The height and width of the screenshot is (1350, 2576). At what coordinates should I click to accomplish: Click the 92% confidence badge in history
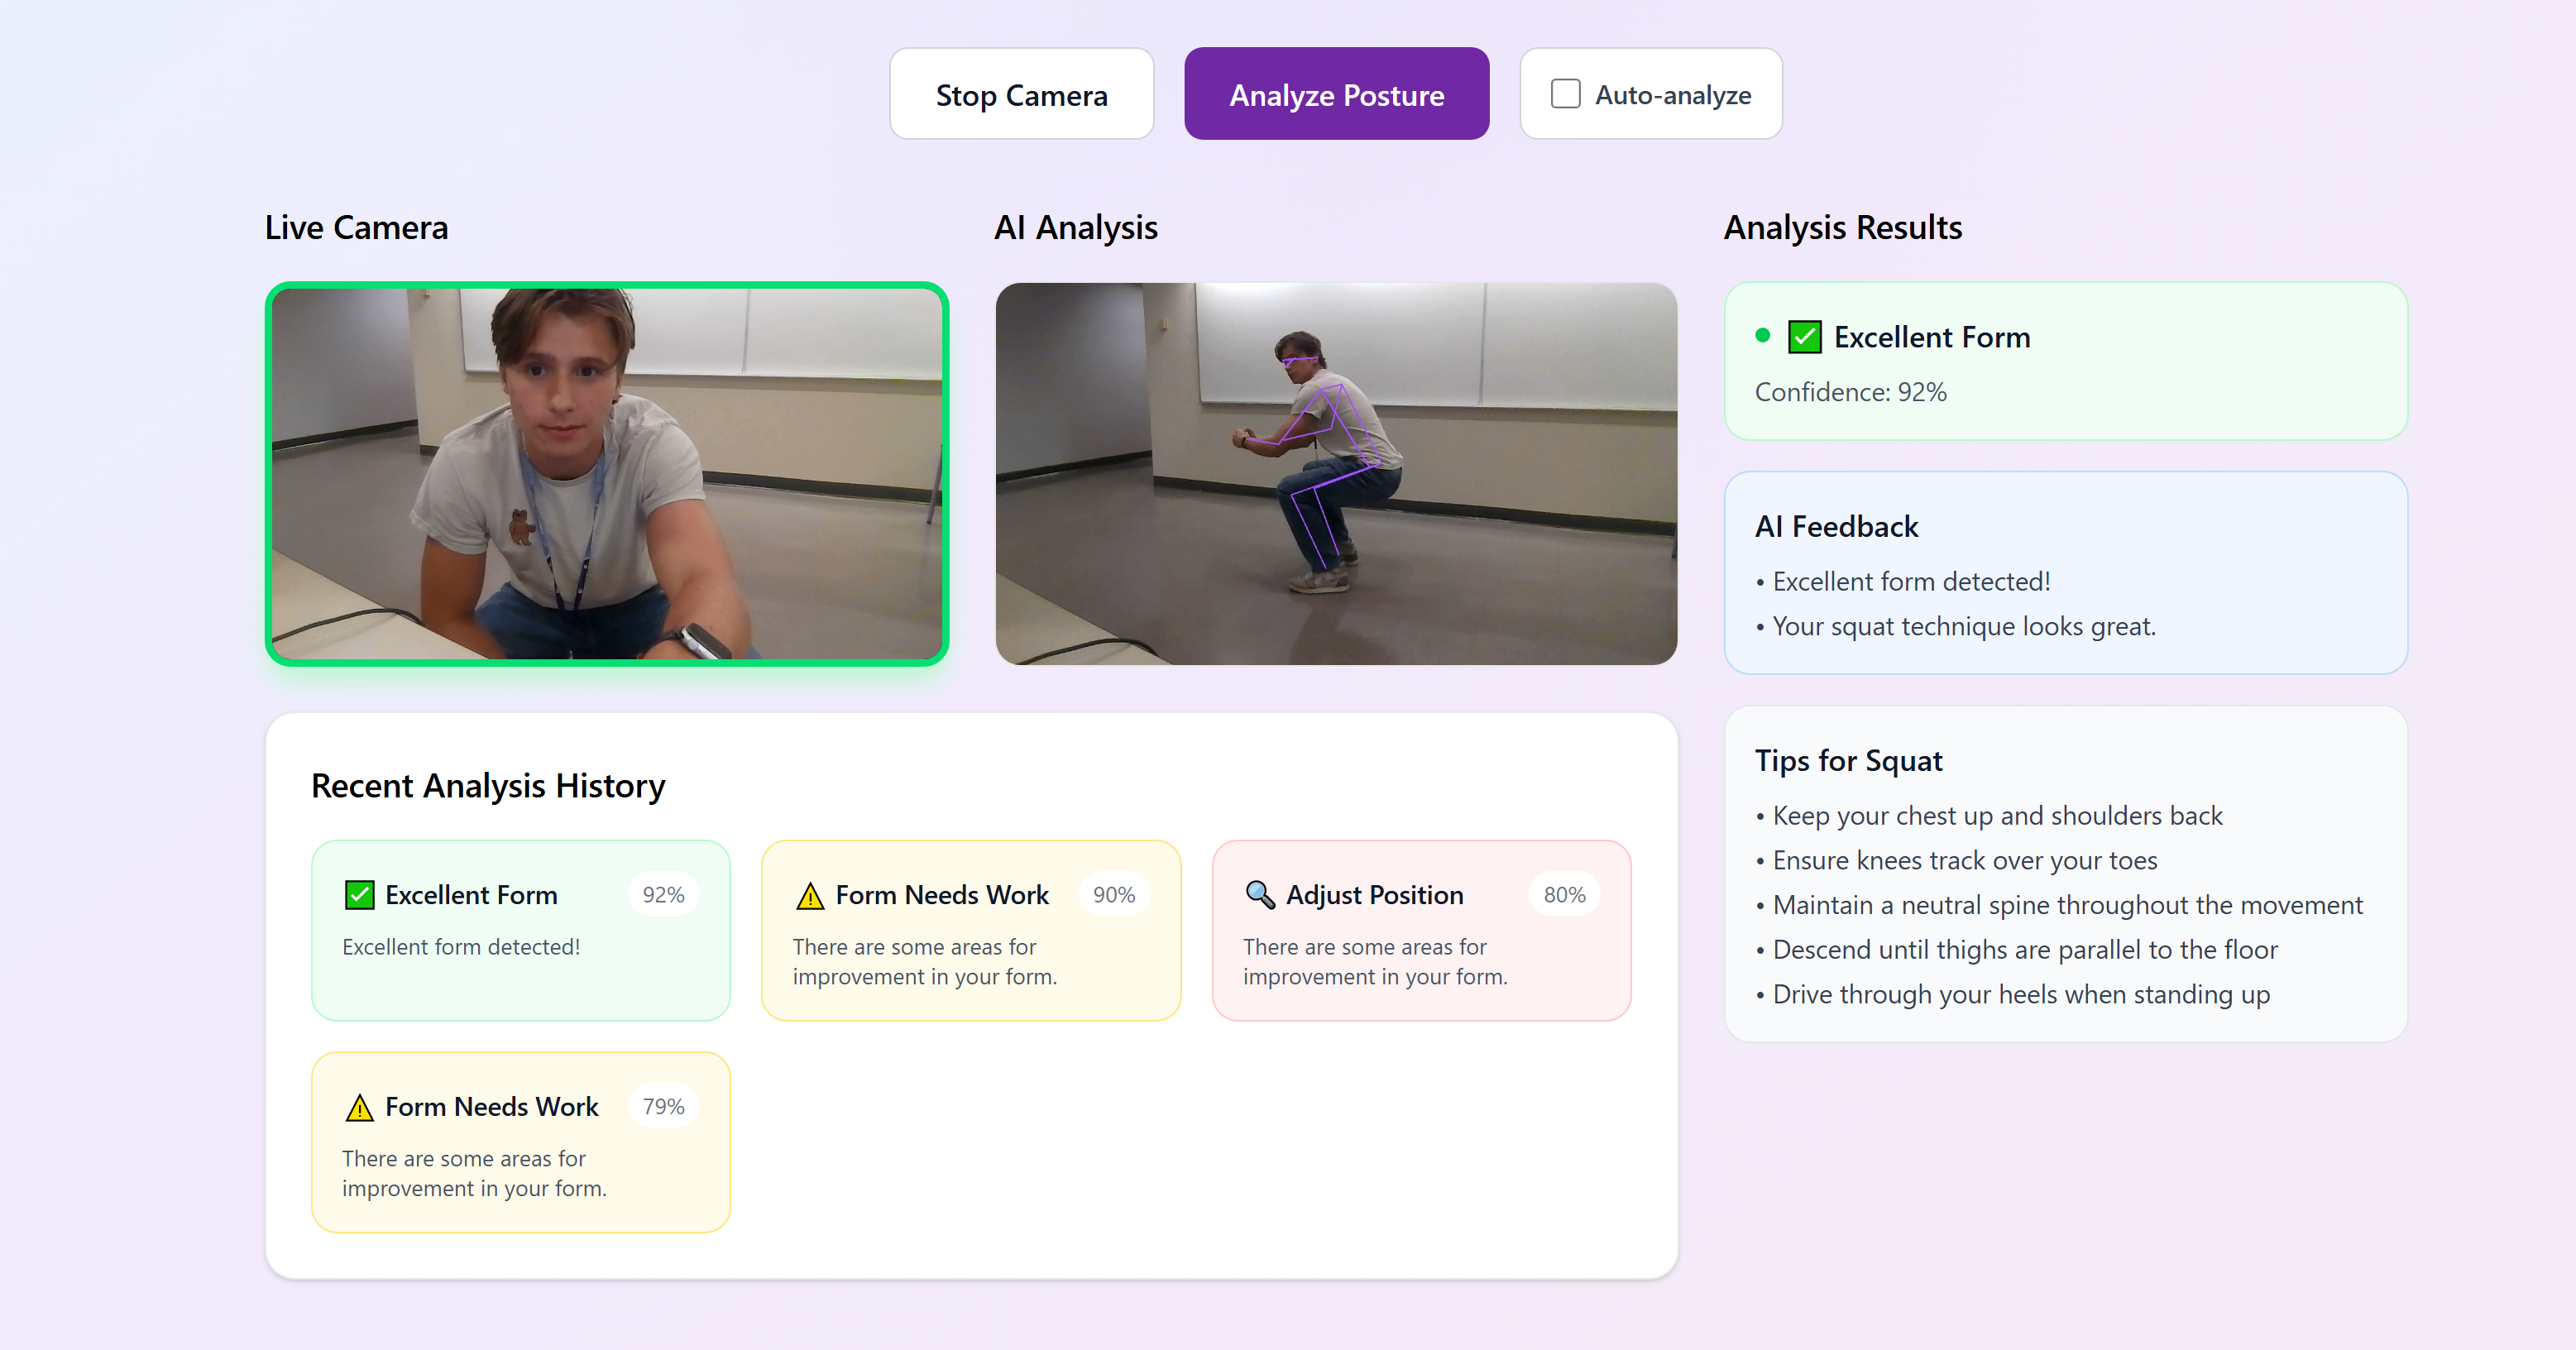[x=663, y=895]
